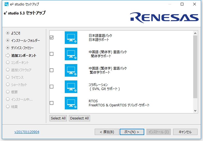This screenshot has height=141, width=203.
Task: Click the Select All button
Action: click(x=58, y=118)
